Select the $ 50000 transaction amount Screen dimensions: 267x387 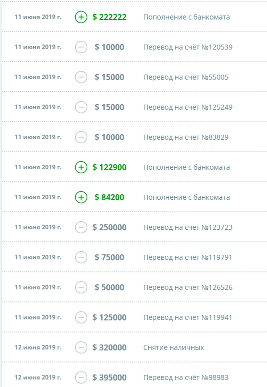[x=109, y=287]
